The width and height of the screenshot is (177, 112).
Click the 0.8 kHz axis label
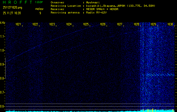[2, 78]
